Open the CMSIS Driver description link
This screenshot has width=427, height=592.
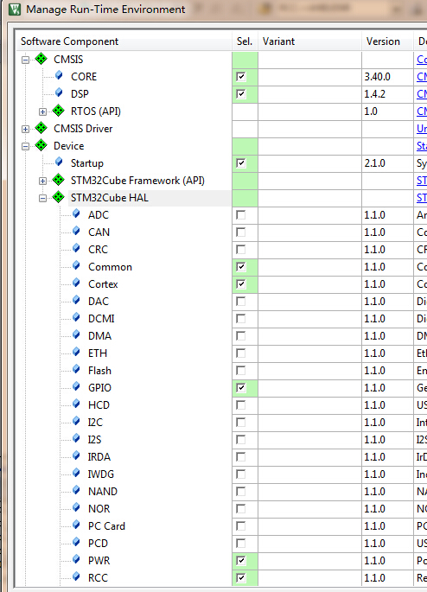pos(422,129)
